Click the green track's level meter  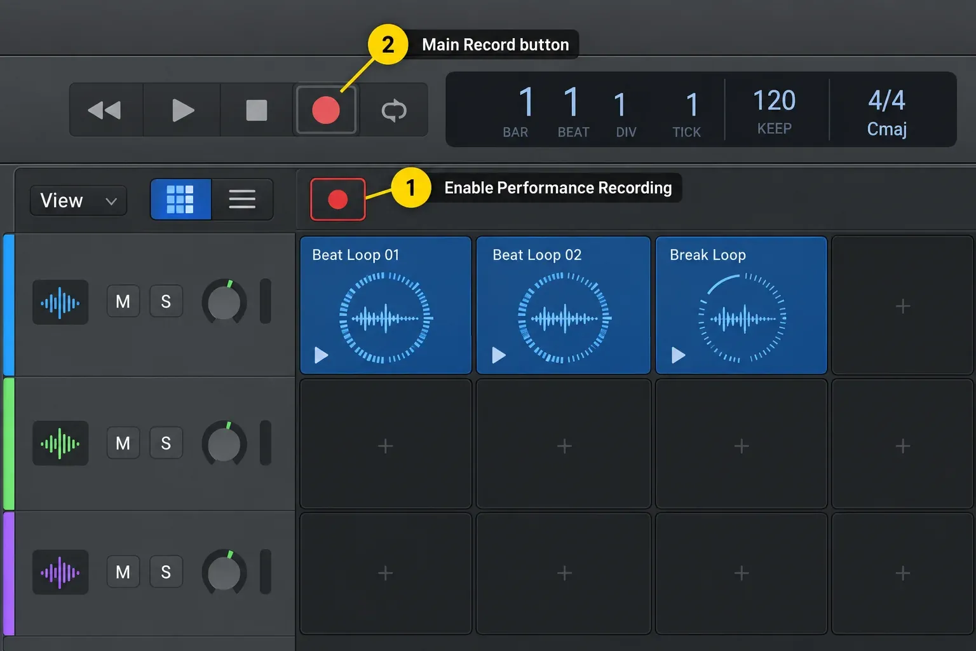(x=266, y=443)
